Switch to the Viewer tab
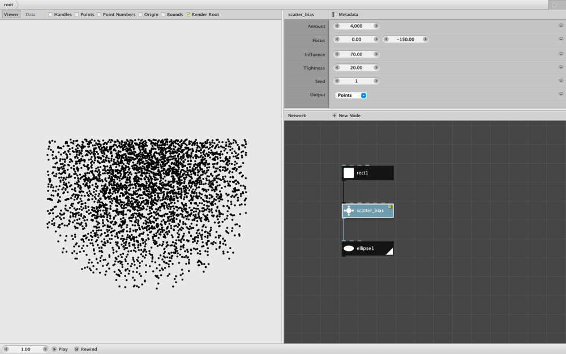This screenshot has height=354, width=566. pyautogui.click(x=11, y=15)
